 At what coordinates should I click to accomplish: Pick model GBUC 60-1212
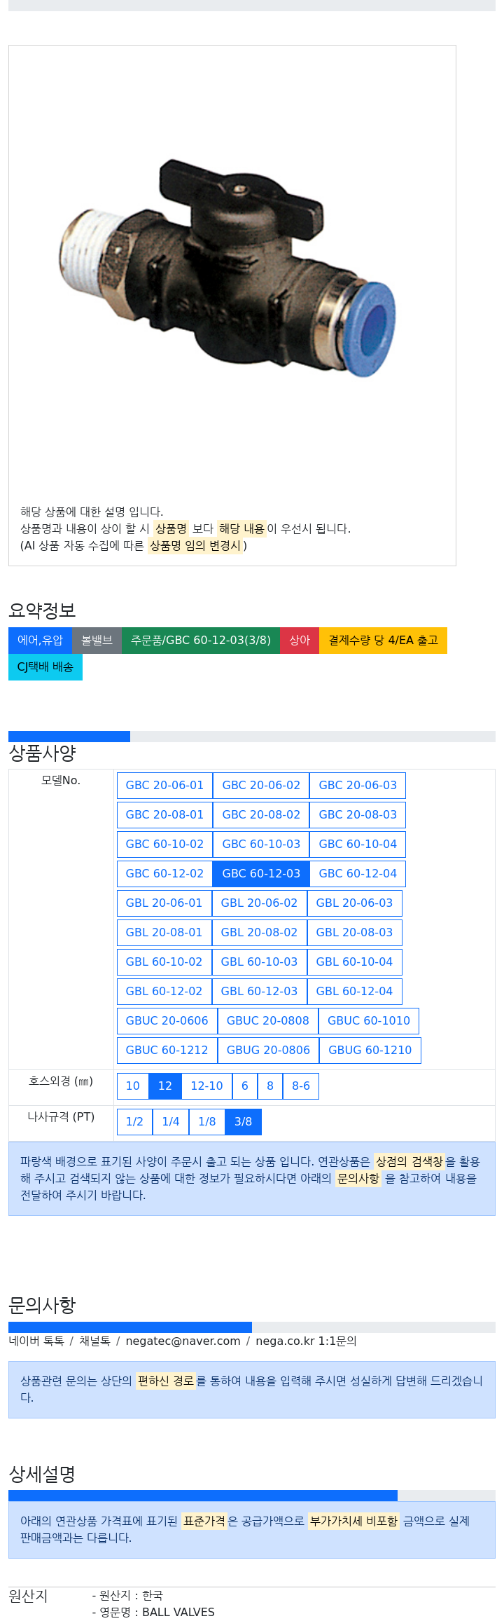[167, 1051]
